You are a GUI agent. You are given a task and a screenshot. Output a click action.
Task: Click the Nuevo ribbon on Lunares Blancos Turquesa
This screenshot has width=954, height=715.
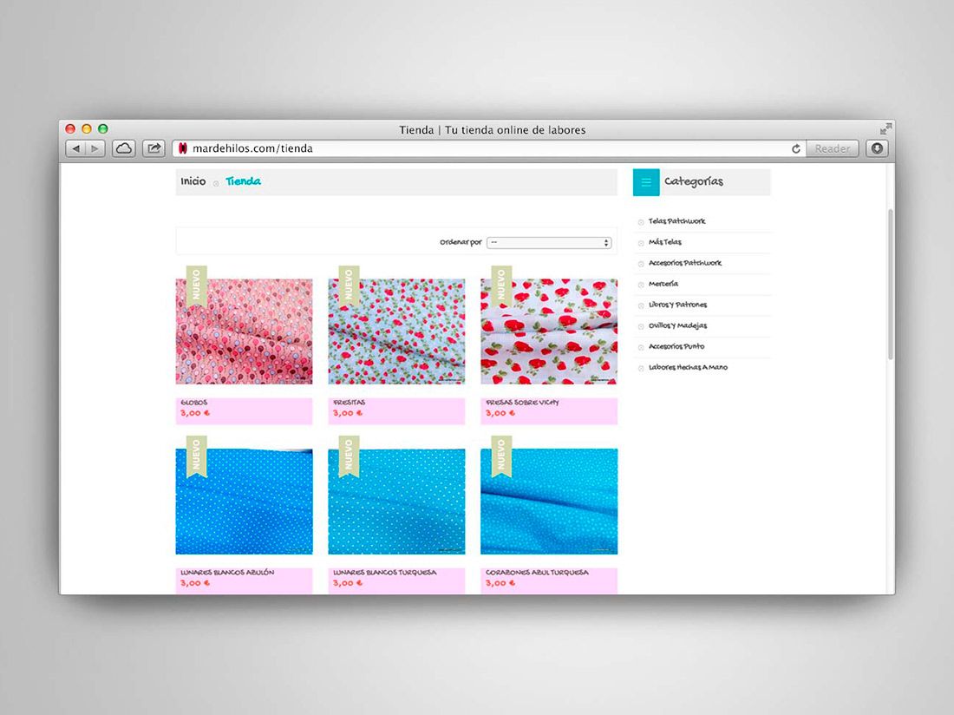coord(349,456)
